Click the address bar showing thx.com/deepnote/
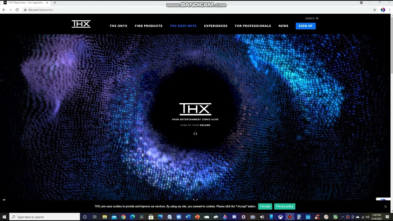The height and width of the screenshot is (221, 393). click(x=196, y=10)
